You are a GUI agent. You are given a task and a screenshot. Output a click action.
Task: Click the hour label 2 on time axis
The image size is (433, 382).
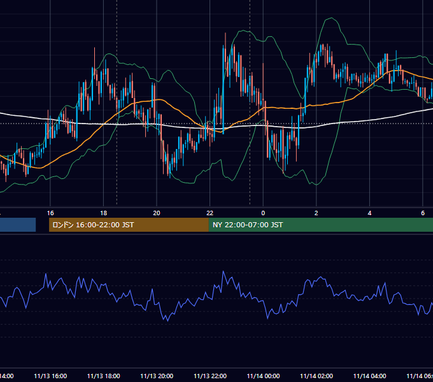[316, 213]
